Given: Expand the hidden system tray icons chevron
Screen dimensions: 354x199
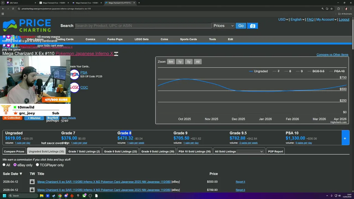Looking at the screenshot, I should tap(327, 196).
